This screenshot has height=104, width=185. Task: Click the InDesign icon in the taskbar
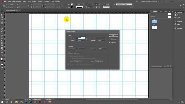[40, 102]
